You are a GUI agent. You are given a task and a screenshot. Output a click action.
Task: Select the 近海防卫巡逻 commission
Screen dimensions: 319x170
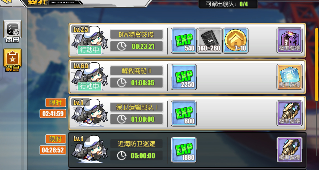187,150
